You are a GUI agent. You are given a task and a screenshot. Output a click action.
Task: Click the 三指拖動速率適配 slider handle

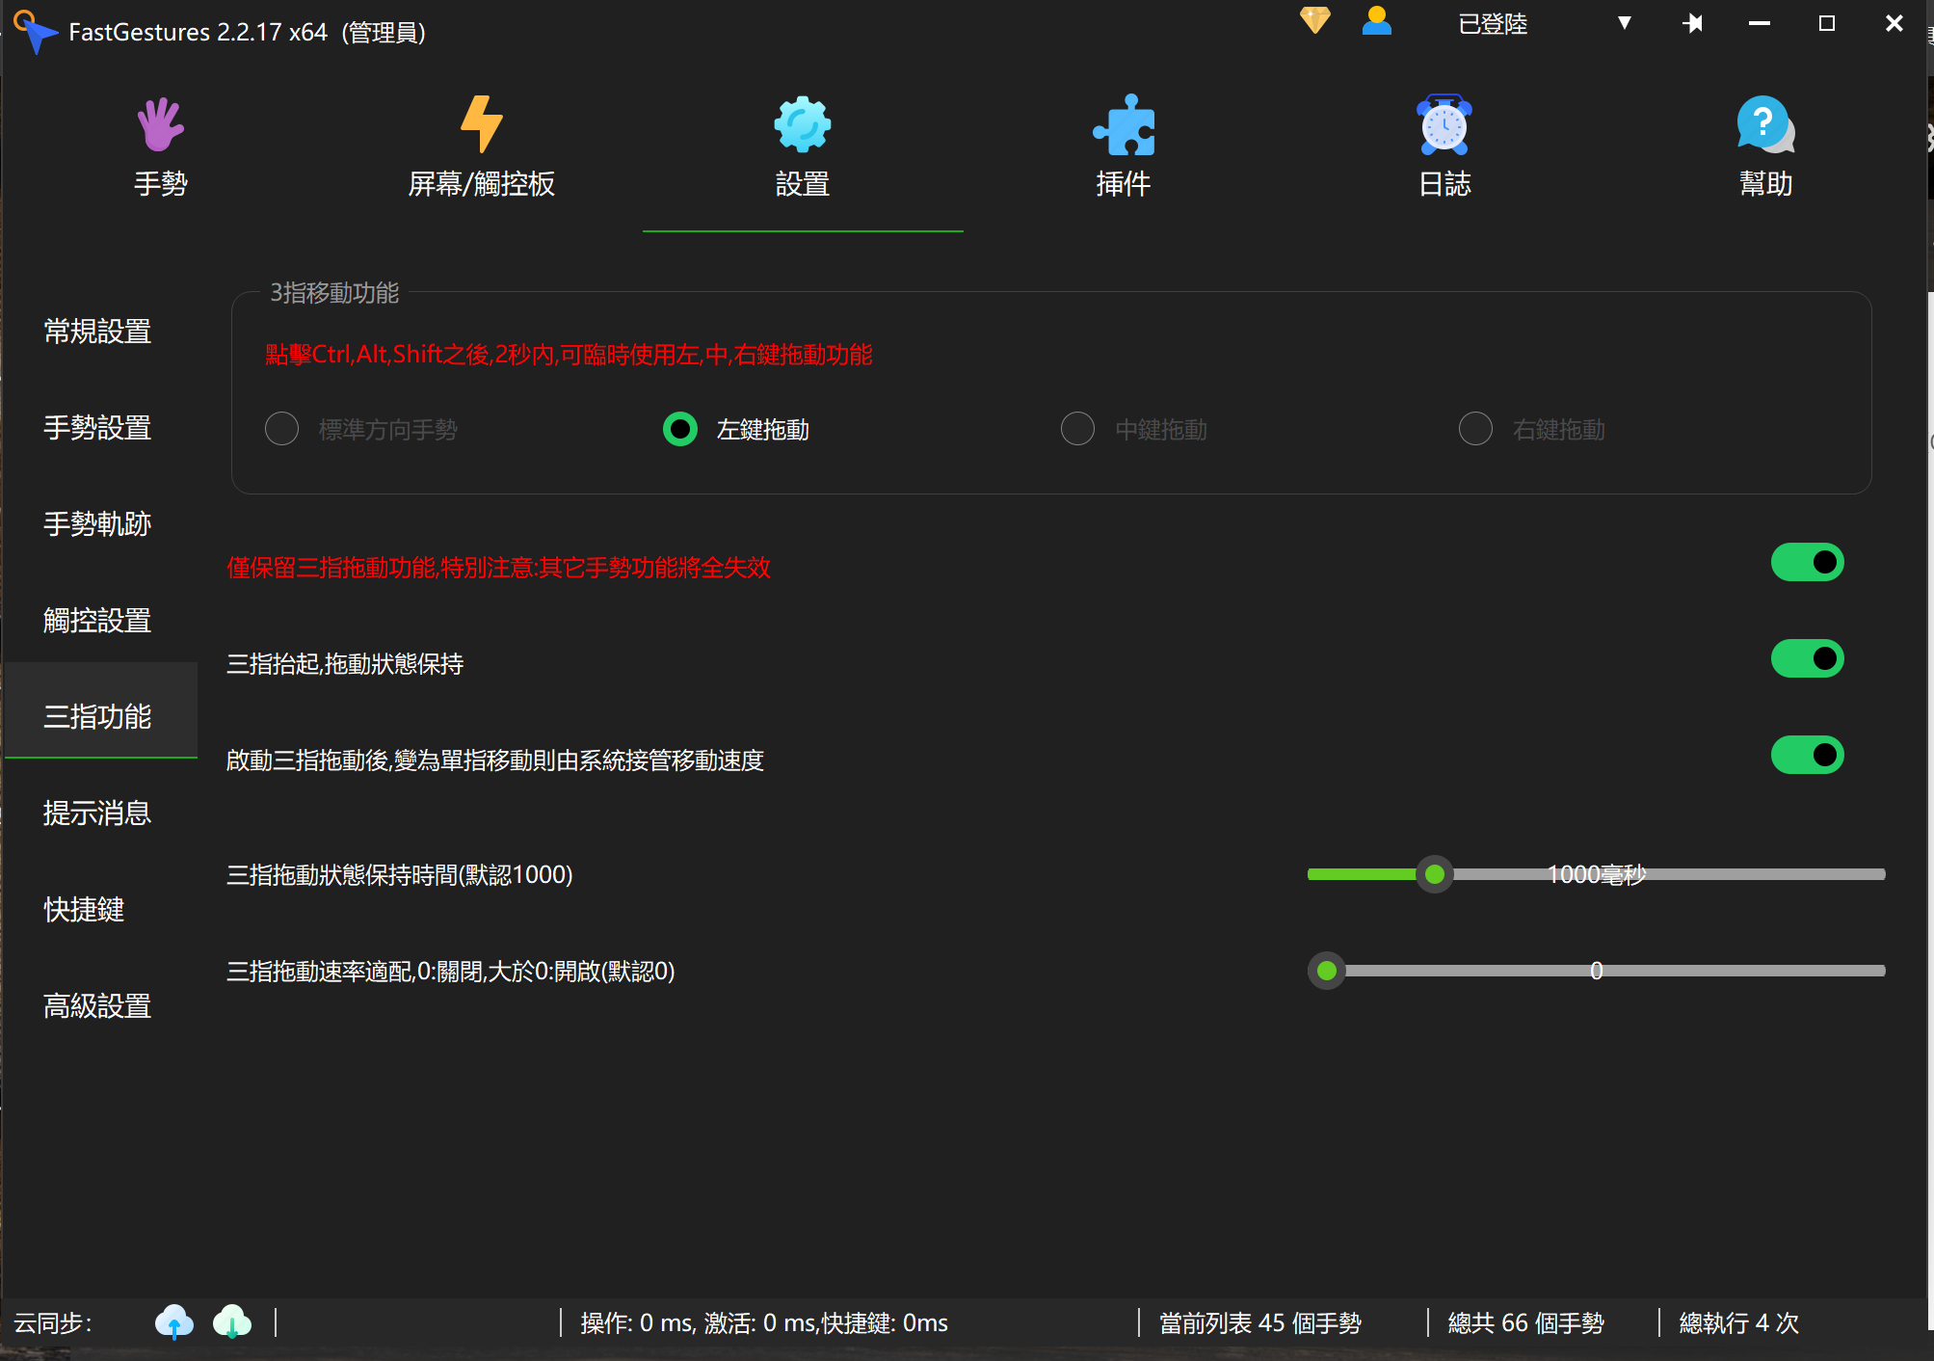click(1327, 971)
